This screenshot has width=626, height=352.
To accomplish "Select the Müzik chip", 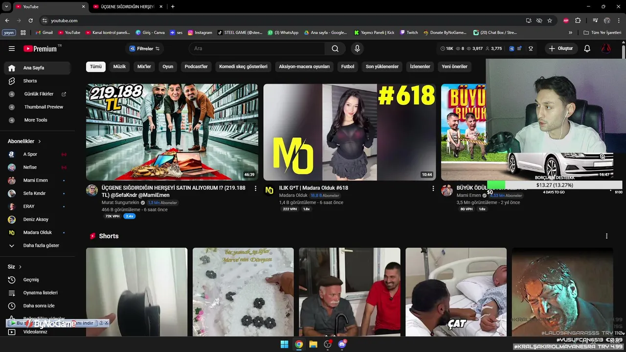I will (119, 66).
